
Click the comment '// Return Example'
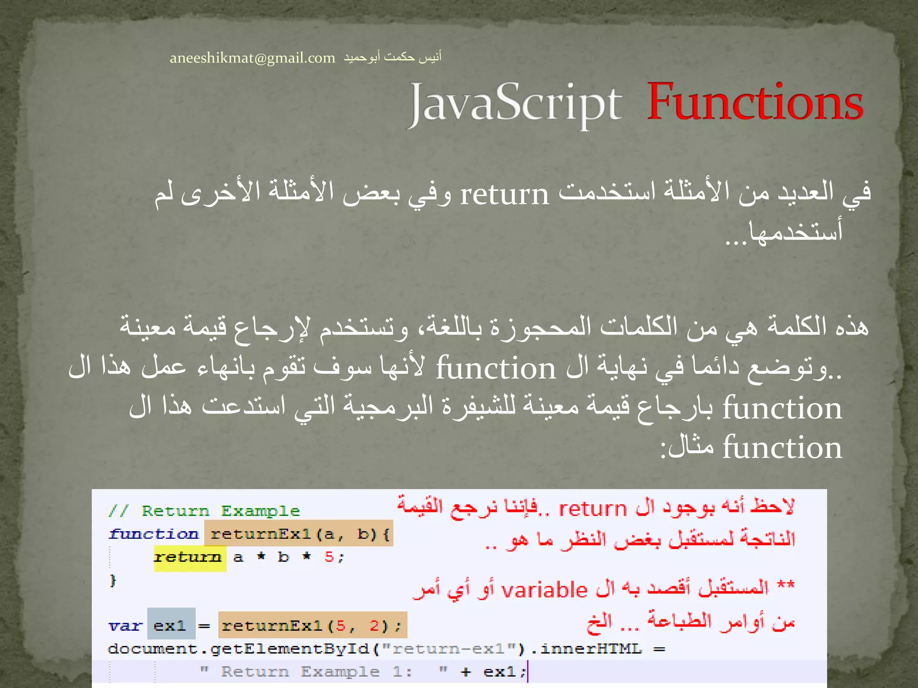(x=204, y=511)
